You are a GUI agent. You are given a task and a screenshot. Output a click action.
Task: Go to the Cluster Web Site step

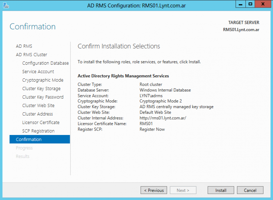pyautogui.click(x=38, y=105)
